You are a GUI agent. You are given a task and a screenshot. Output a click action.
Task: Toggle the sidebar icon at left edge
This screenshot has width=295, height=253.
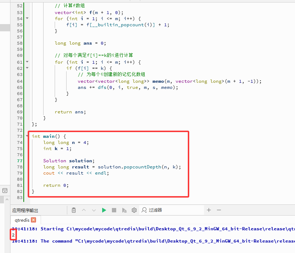(5, 190)
